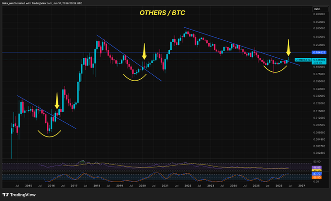Click the 0.022000 price axis label
The width and height of the screenshot is (331, 201).
coord(319,103)
